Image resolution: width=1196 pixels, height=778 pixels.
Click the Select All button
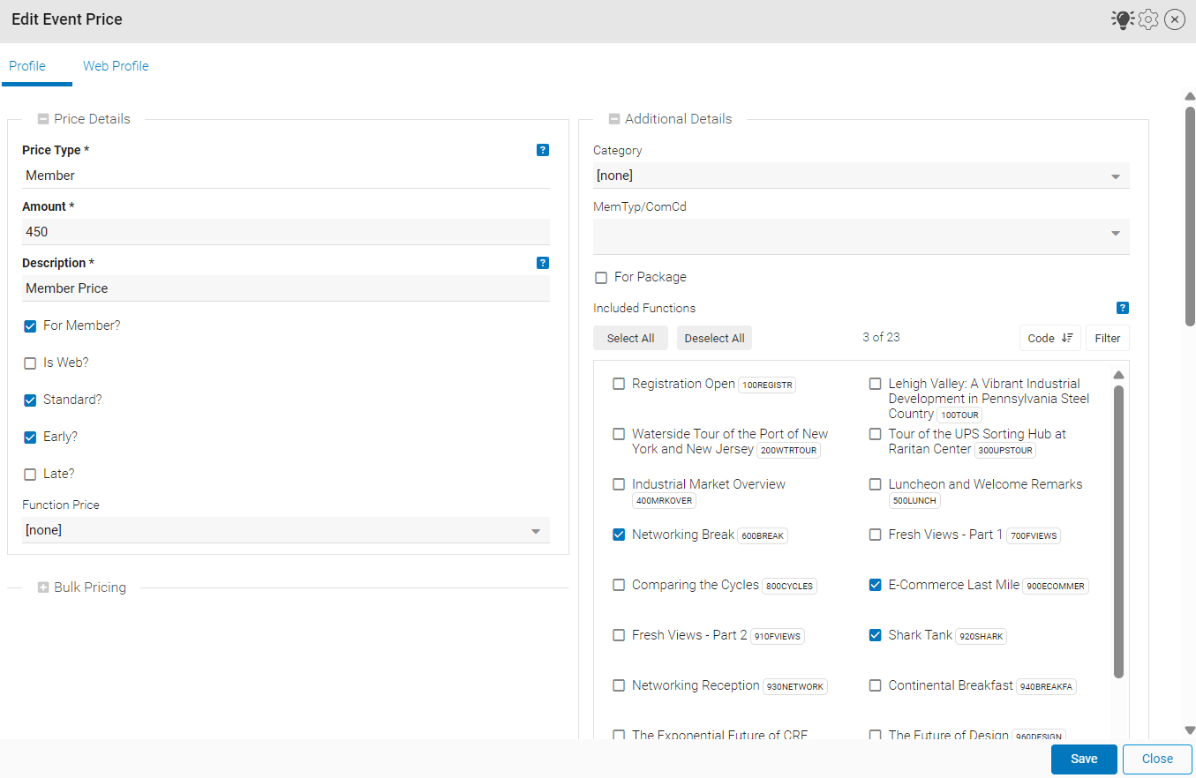pos(630,338)
